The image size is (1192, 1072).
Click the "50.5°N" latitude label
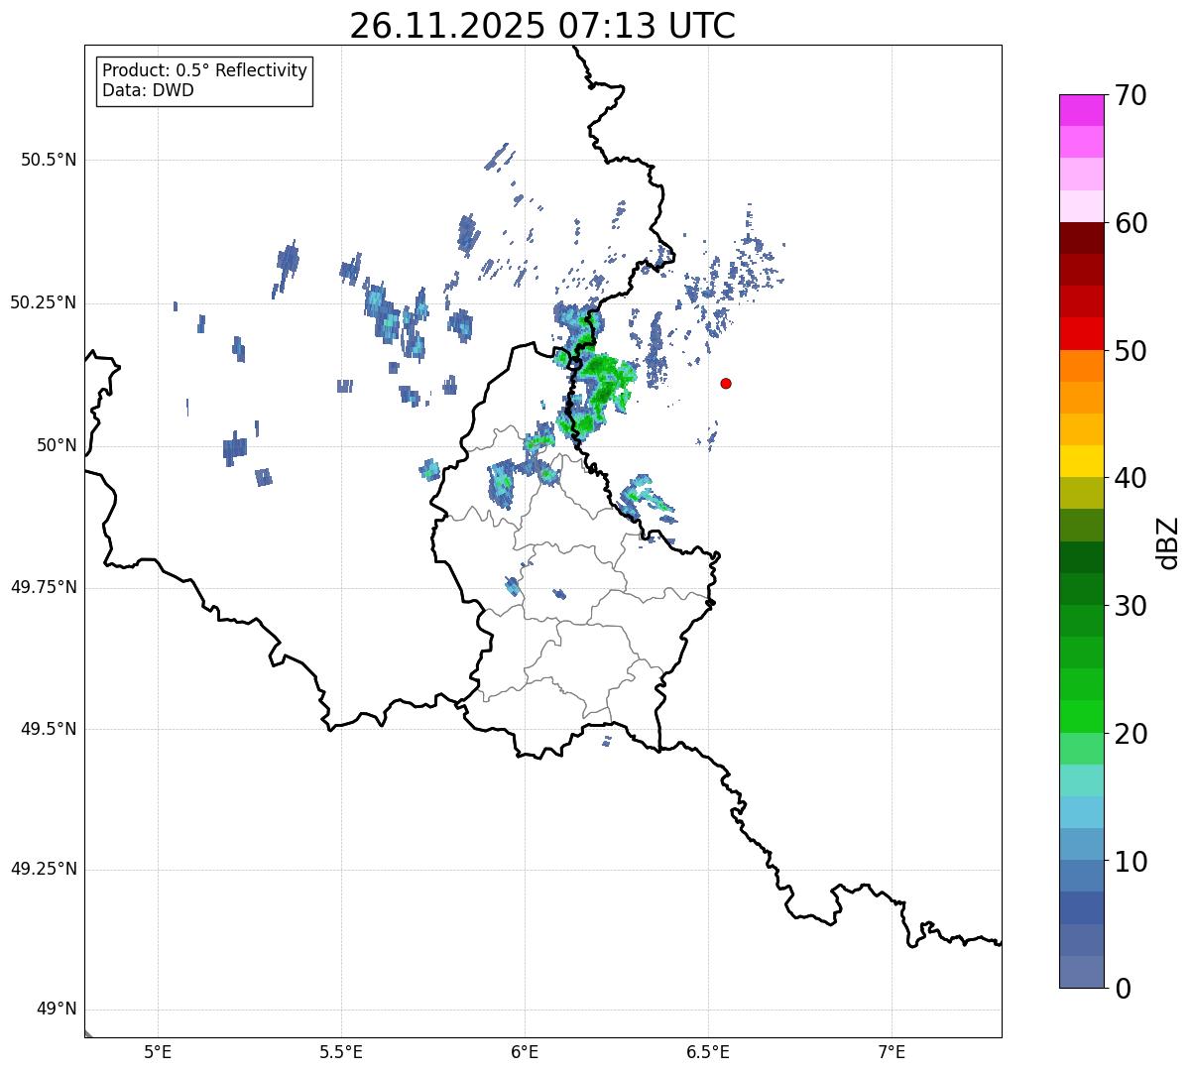[x=48, y=160]
